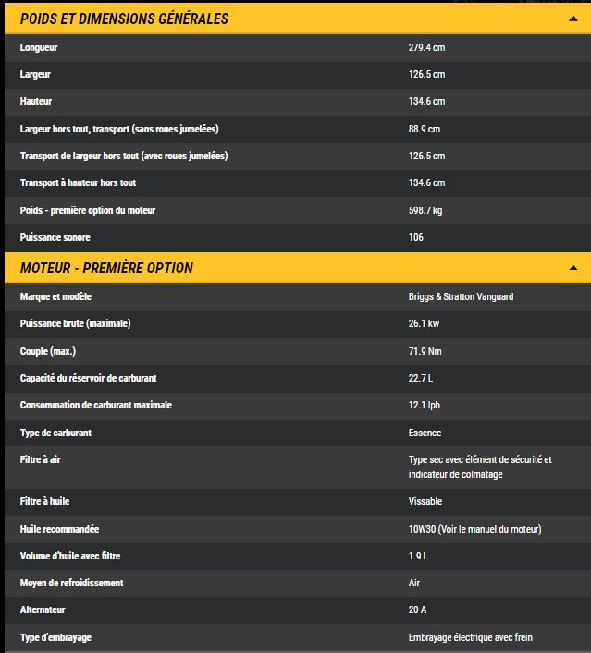
Task: Select the Puissance brute (maximale) label
Action: click(75, 323)
